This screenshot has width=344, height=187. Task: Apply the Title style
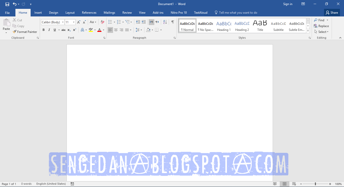pyautogui.click(x=260, y=26)
